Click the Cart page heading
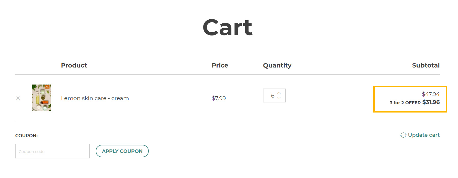Image resolution: width=458 pixels, height=178 pixels. 227,27
